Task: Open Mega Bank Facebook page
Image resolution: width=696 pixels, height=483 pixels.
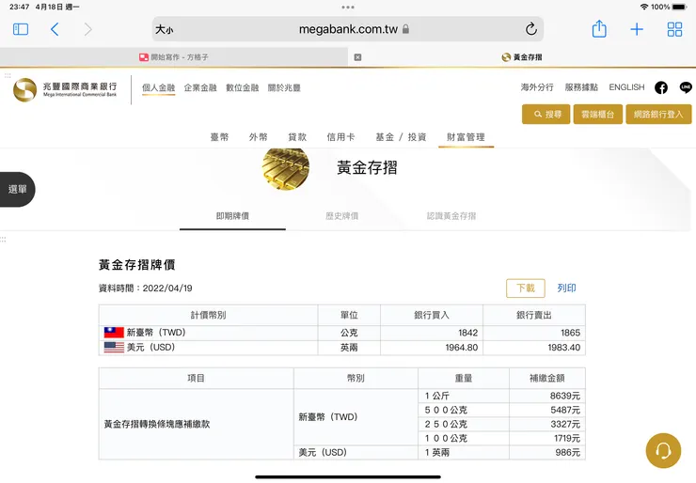Action: tap(661, 87)
